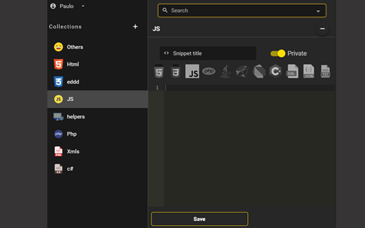
Task: Click inside the code editor line 1
Action: [249, 88]
